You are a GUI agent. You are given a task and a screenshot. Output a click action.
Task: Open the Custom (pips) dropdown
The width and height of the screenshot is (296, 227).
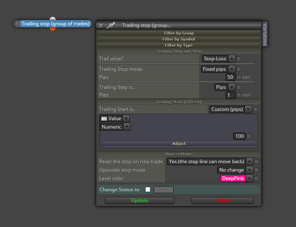(x=231, y=109)
